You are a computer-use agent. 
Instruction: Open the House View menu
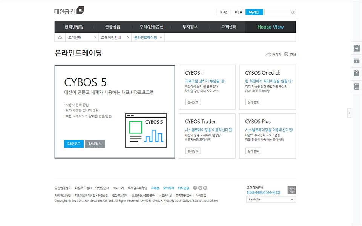point(270,27)
